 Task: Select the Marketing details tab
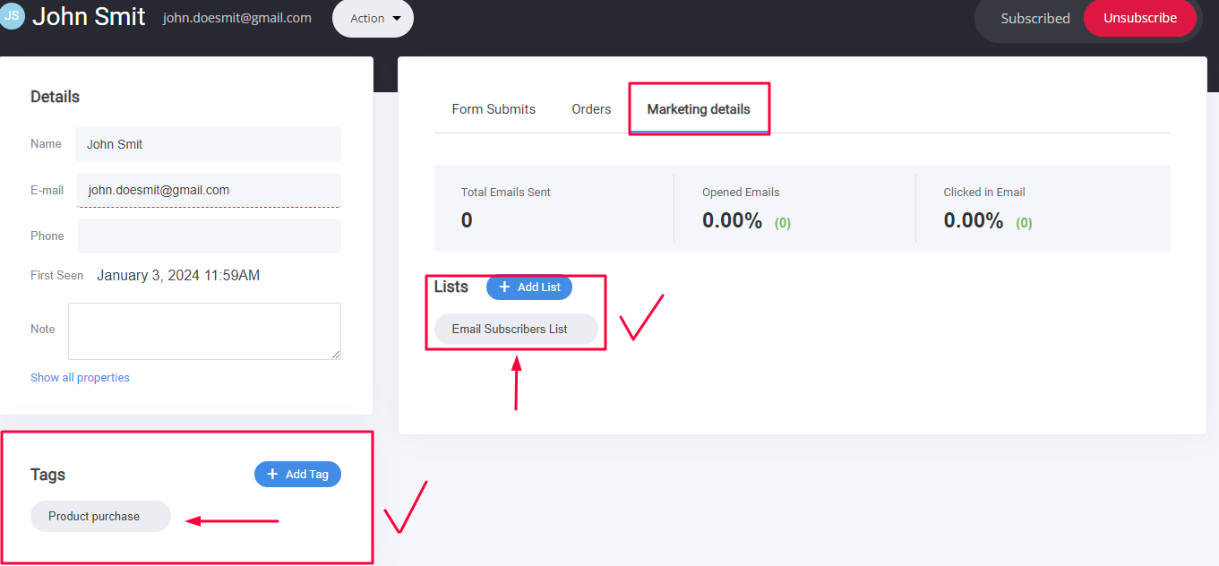(x=699, y=109)
